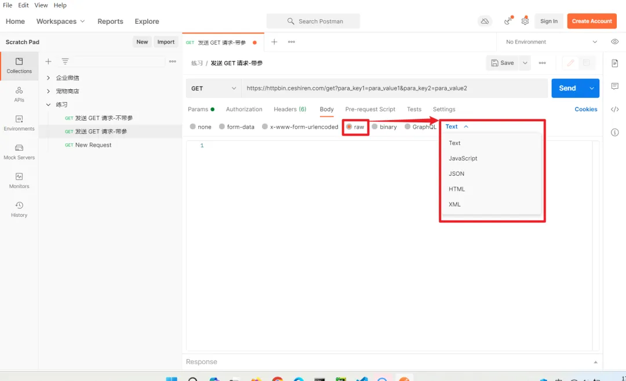
Task: Click the comment mode icon near the pencil
Action: click(587, 63)
